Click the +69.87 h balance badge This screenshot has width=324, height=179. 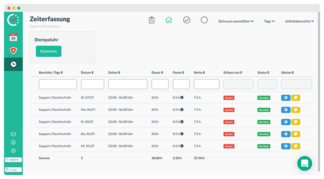13,160
